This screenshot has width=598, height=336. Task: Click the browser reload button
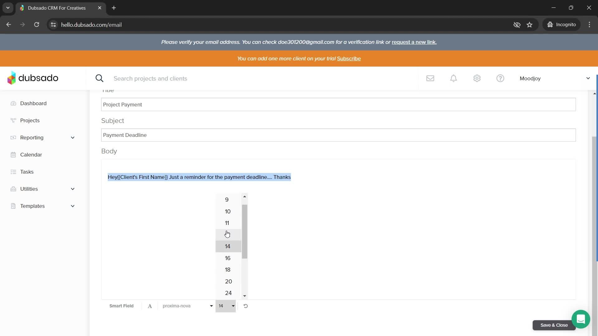(x=36, y=25)
